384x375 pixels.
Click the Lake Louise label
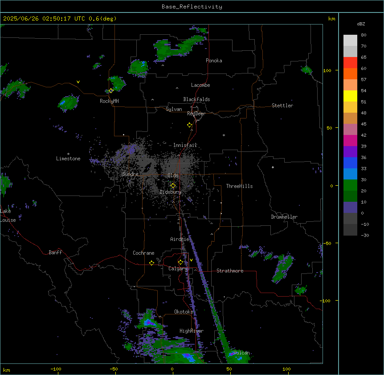[x=8, y=216]
